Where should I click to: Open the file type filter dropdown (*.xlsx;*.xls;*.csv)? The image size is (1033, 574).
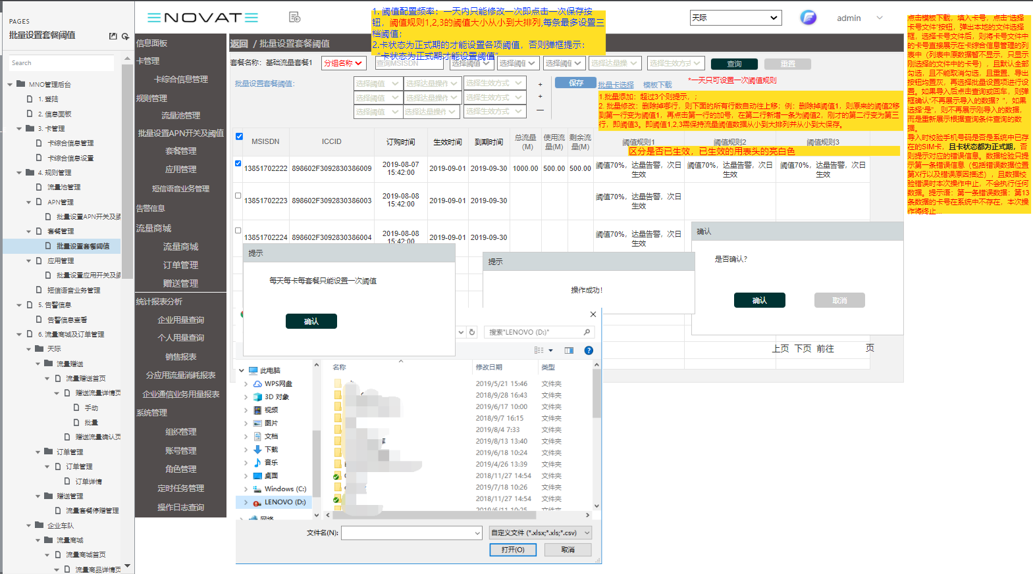[541, 533]
